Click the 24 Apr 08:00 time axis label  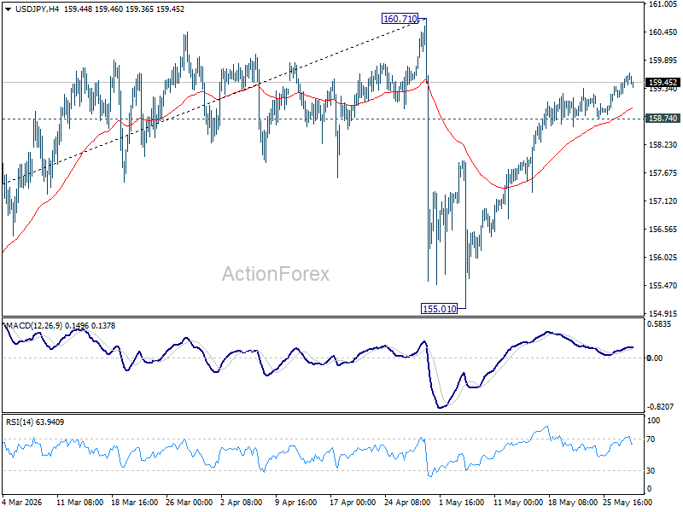coord(407,502)
